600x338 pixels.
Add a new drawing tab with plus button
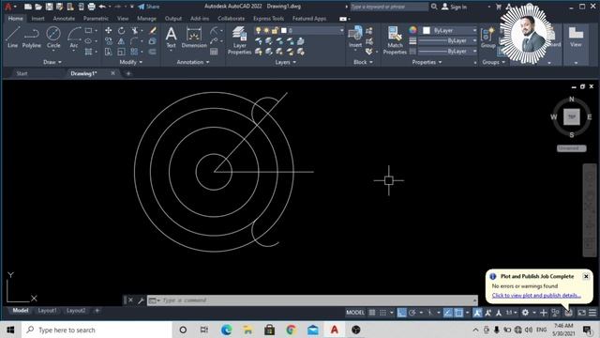point(128,73)
